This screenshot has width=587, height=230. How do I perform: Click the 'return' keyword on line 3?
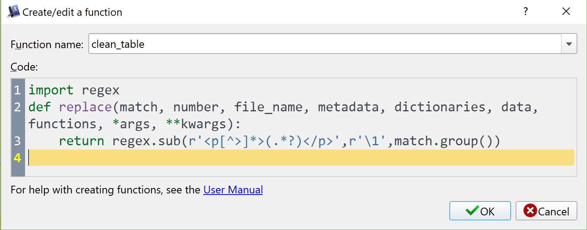[81, 141]
